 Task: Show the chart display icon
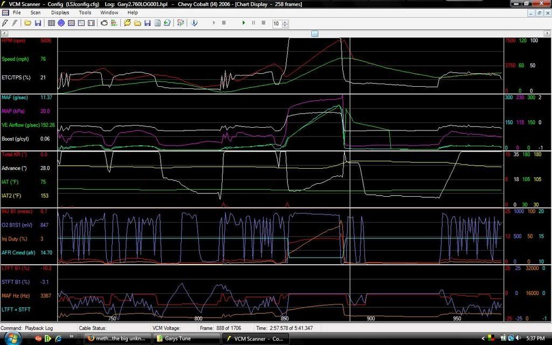tap(71, 23)
